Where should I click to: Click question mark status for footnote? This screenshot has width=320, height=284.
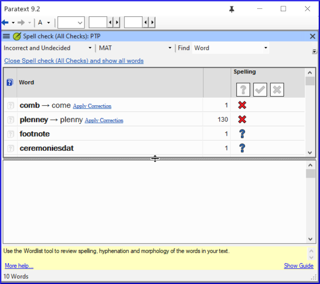point(242,134)
